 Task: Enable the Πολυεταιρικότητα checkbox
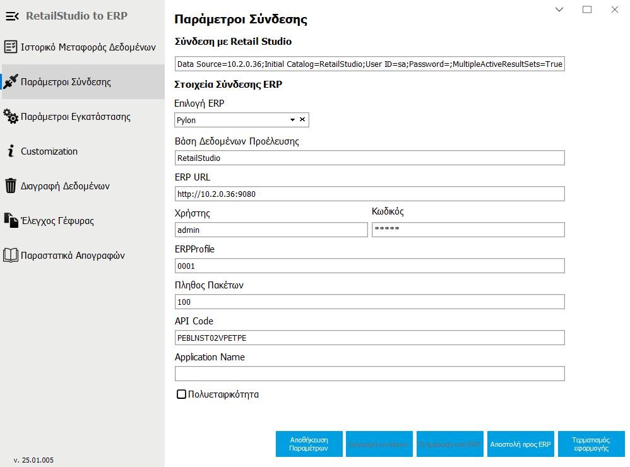[x=182, y=394]
